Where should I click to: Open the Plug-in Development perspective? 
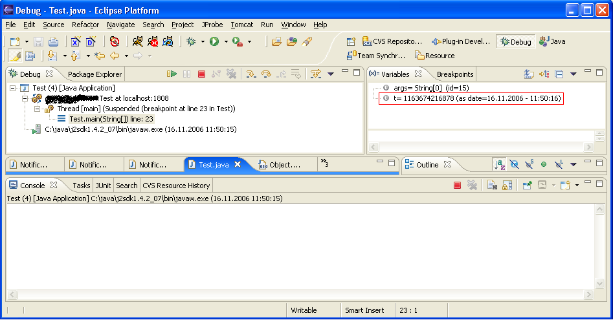point(460,41)
